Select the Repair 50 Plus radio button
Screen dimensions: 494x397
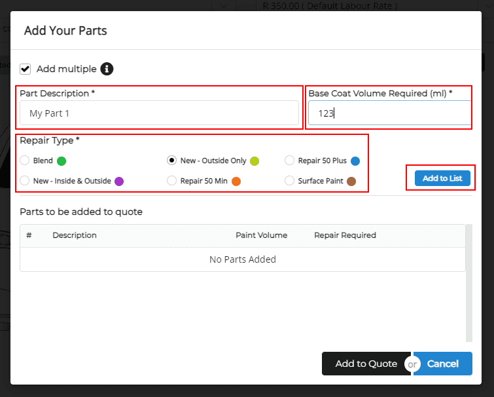point(290,161)
